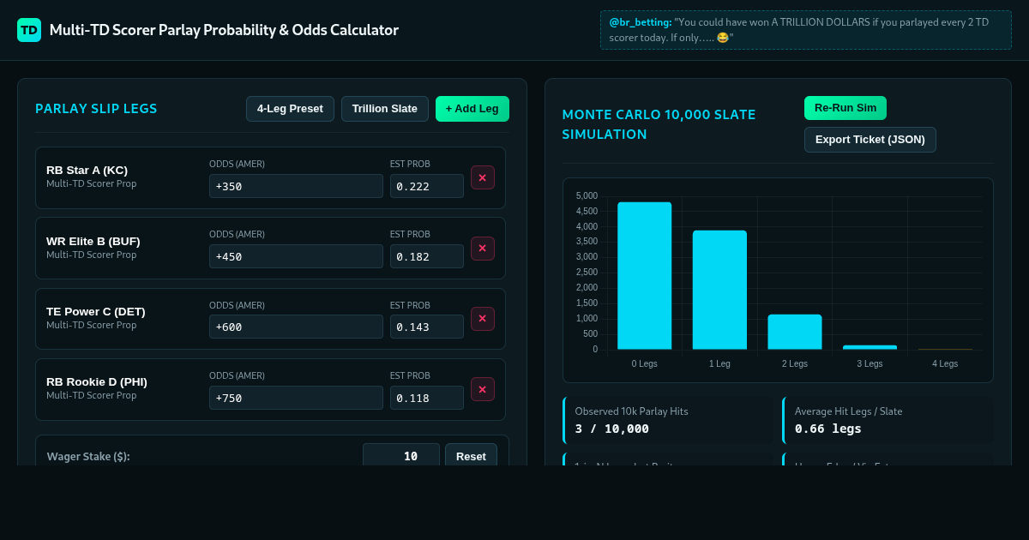Click the Wager Stake ($) label

click(88, 457)
